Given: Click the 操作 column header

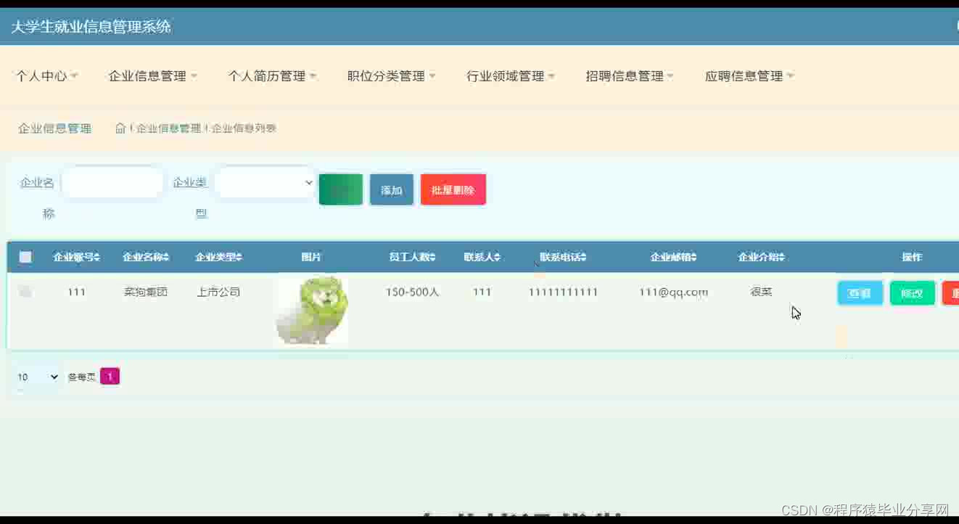Looking at the screenshot, I should pyautogui.click(x=912, y=257).
